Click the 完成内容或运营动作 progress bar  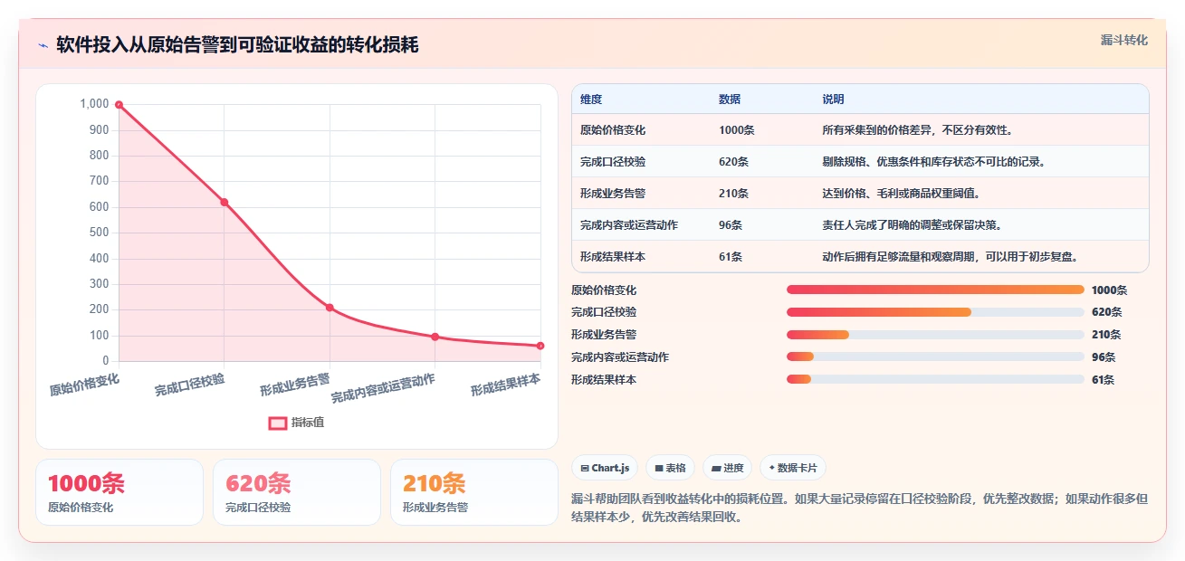[935, 357]
